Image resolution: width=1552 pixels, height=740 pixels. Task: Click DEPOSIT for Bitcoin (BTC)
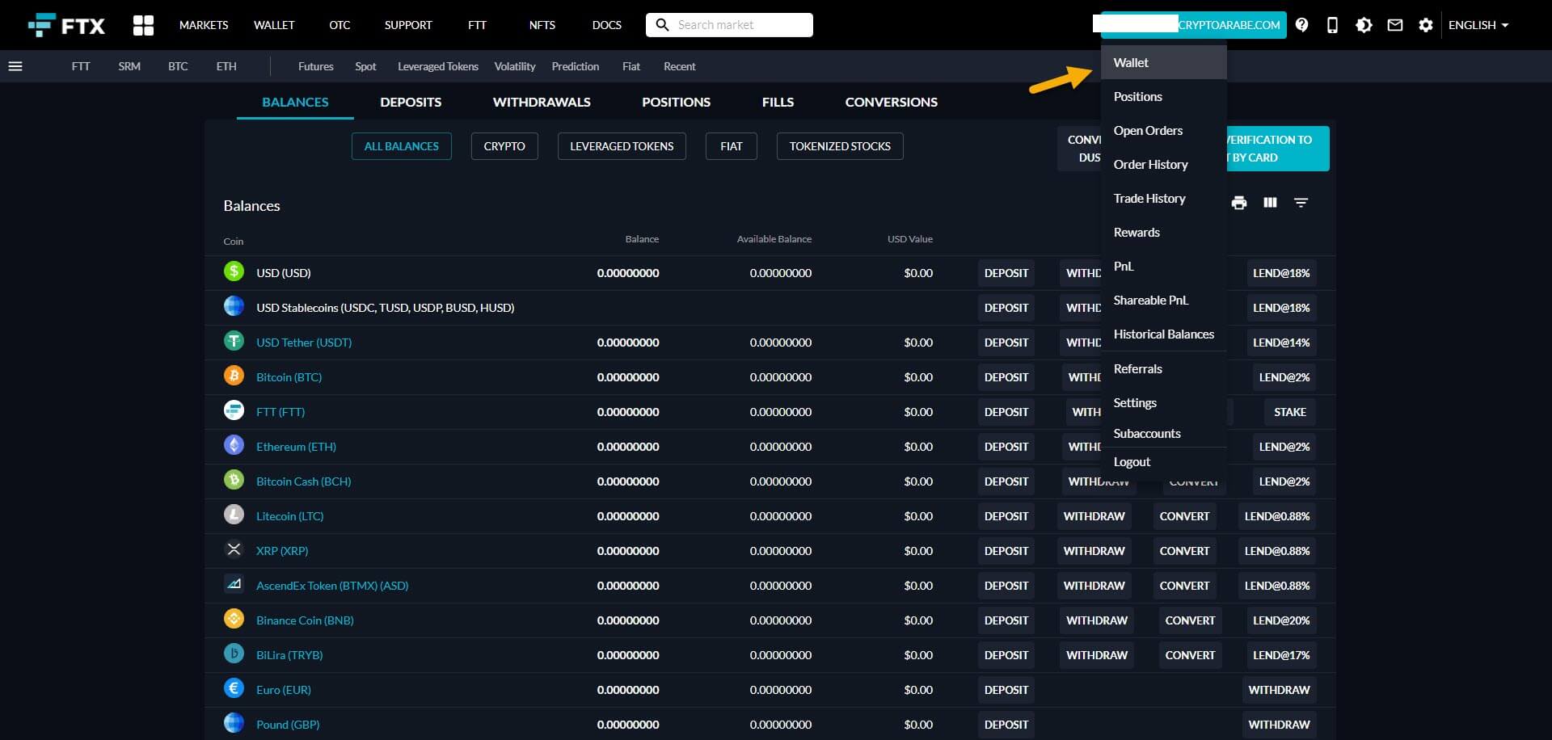(x=1006, y=377)
